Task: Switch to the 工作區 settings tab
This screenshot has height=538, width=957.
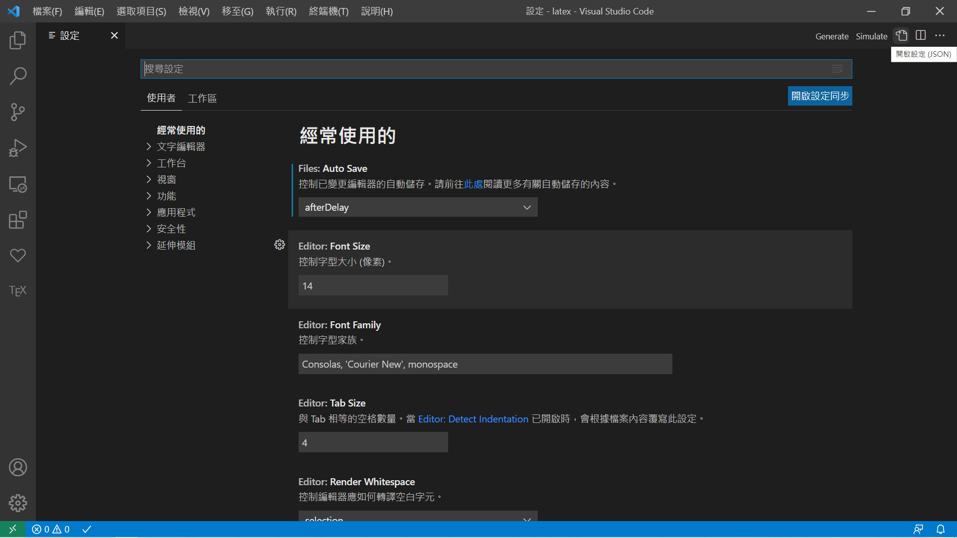Action: (x=202, y=98)
